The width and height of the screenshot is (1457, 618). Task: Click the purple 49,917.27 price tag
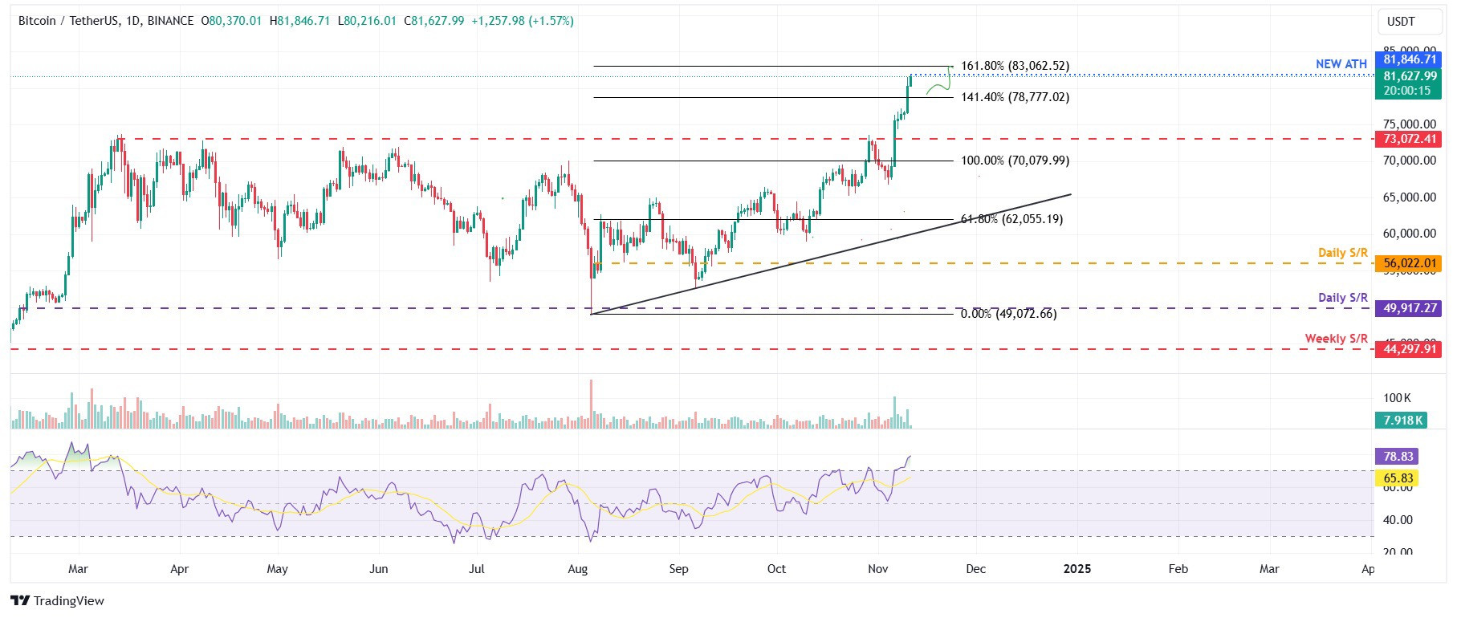(x=1410, y=308)
